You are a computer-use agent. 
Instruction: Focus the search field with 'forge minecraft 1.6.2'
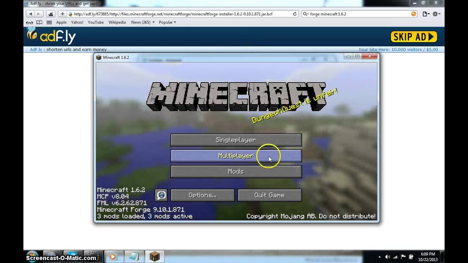tap(360, 14)
